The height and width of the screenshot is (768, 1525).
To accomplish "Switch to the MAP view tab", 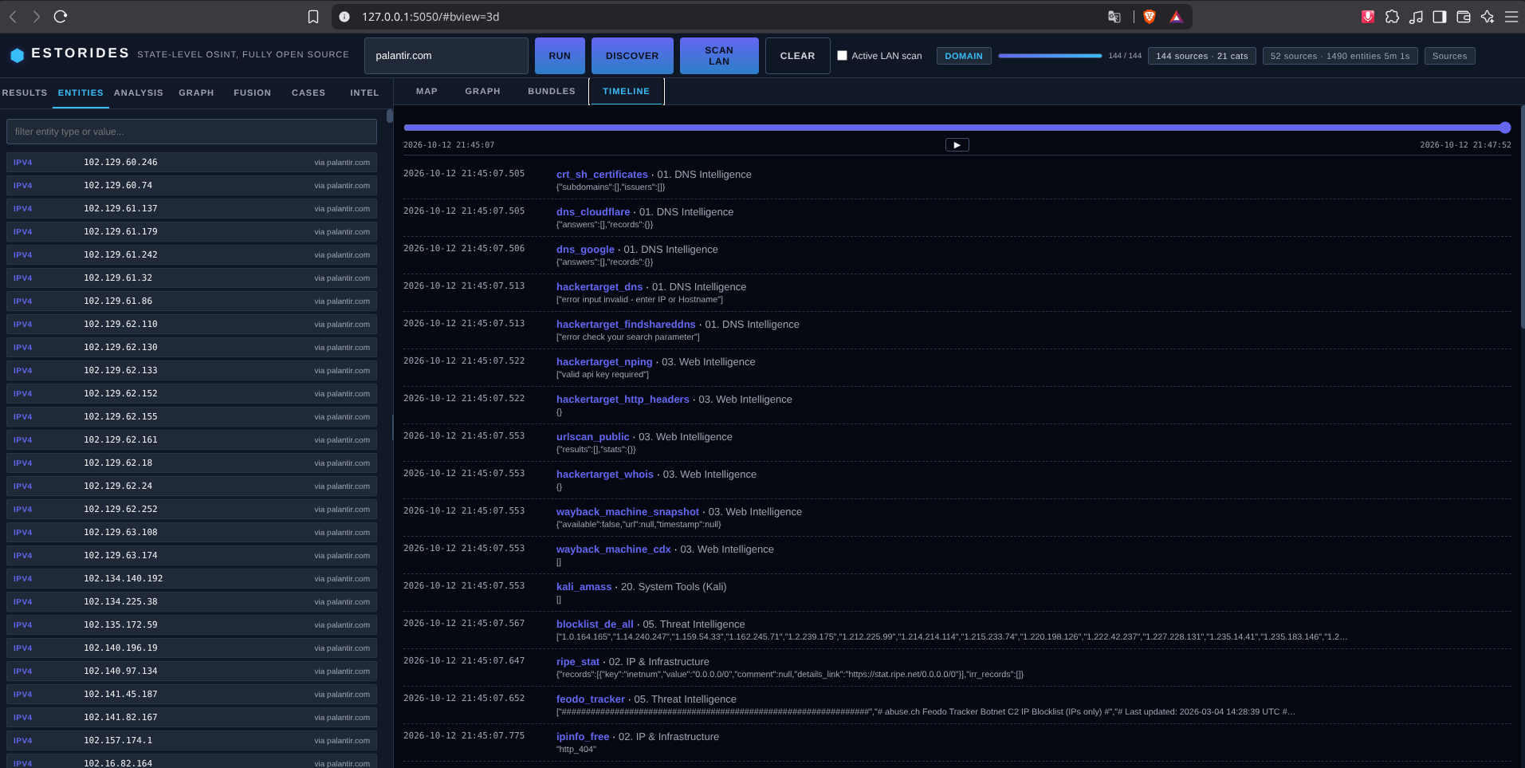I will pos(426,91).
